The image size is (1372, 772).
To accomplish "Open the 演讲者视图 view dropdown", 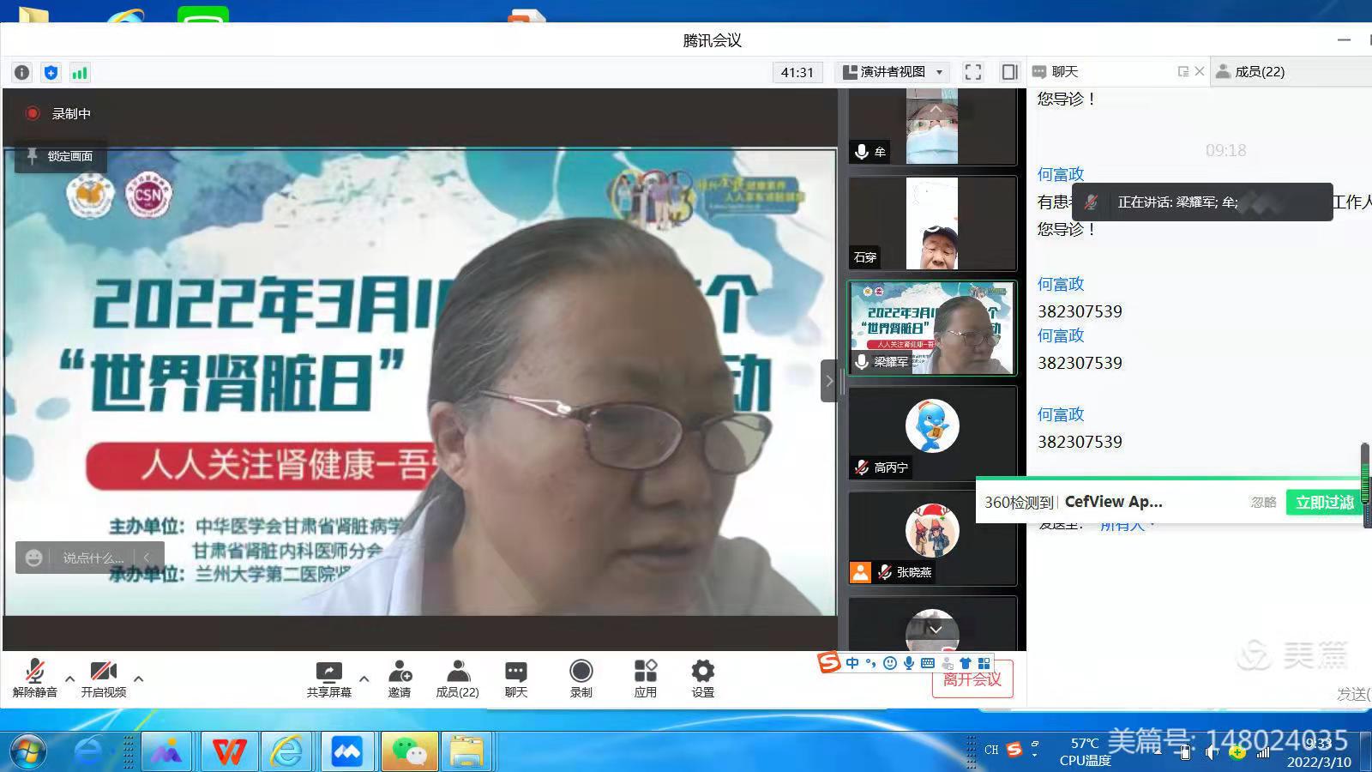I will coord(893,72).
